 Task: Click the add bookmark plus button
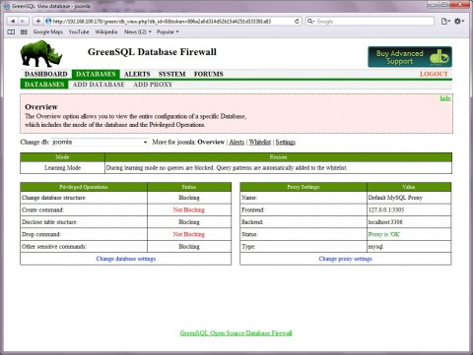tap(38, 21)
